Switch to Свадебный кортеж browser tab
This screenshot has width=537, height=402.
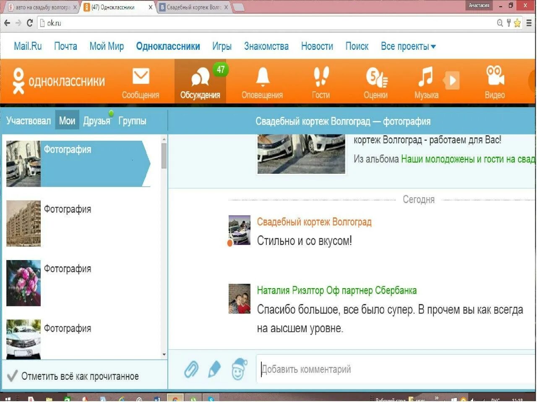(x=193, y=7)
